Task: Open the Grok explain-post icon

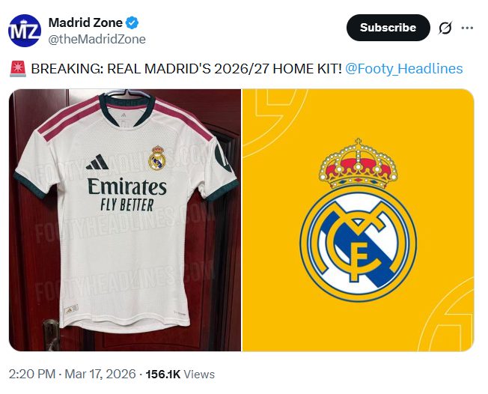Action: [x=445, y=28]
